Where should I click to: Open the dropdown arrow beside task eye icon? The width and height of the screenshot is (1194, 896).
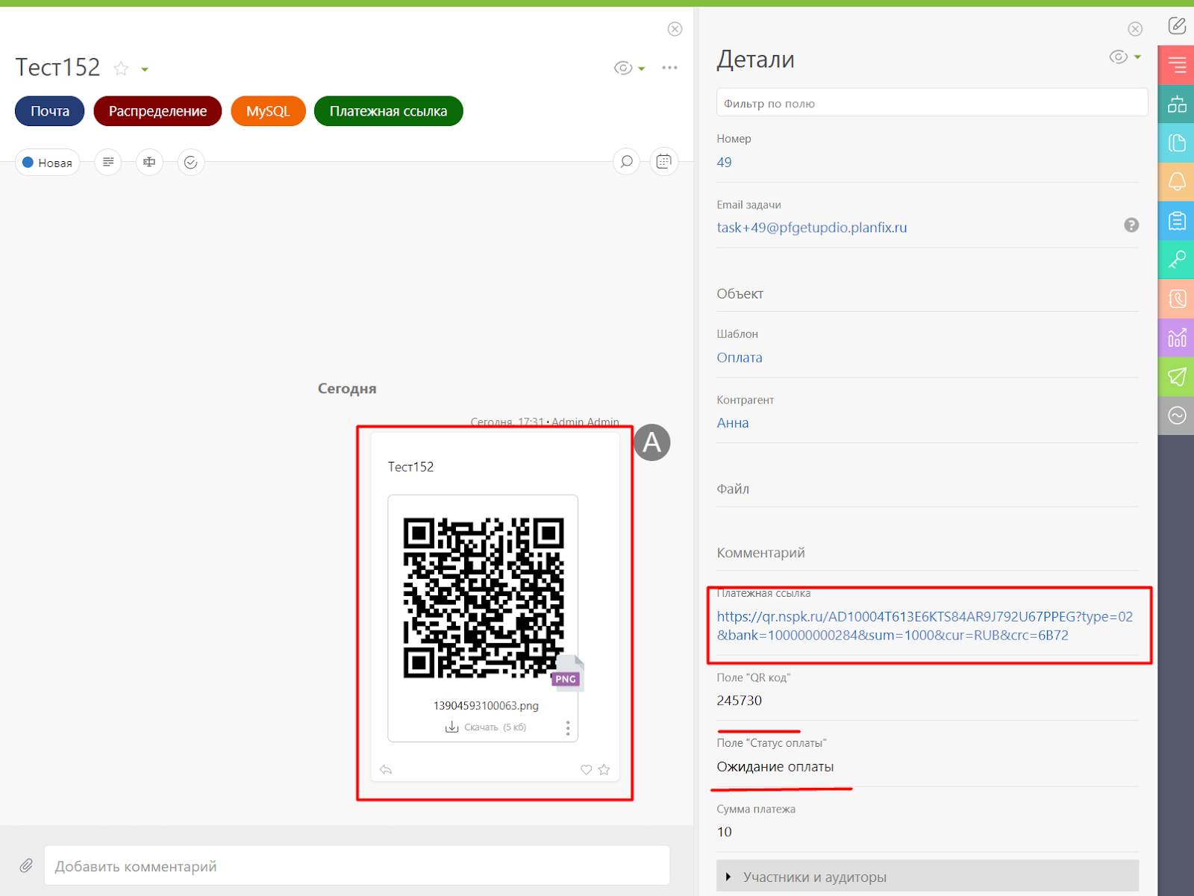[x=642, y=69]
